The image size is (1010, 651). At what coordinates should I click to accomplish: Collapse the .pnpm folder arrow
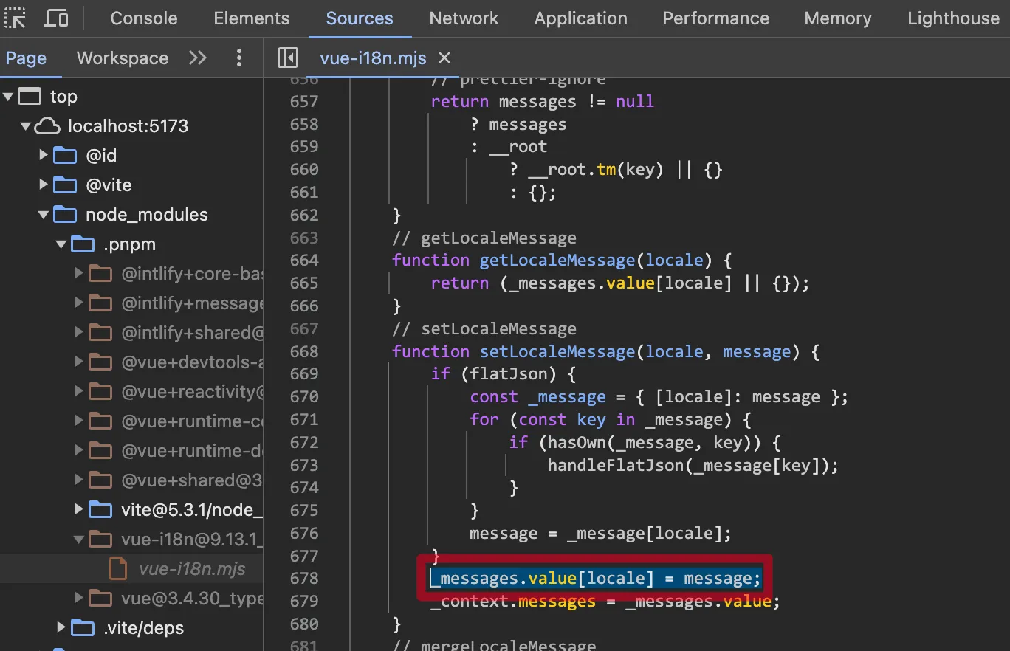click(61, 244)
